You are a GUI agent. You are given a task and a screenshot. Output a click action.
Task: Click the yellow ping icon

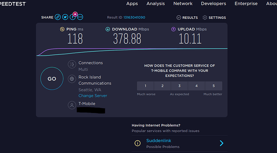[x=62, y=29]
